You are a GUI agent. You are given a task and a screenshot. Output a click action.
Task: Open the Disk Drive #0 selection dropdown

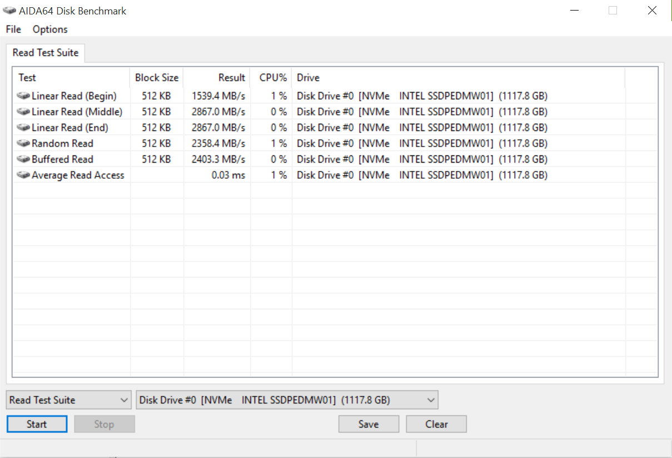[430, 400]
